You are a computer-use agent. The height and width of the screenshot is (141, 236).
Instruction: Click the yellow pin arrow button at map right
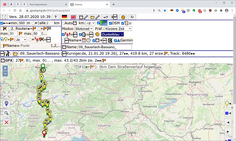pyautogui.click(x=228, y=104)
